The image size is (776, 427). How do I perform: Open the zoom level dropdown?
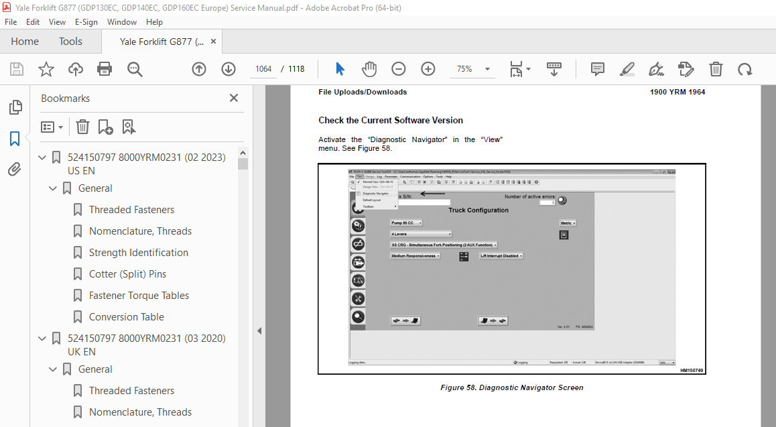tap(487, 69)
